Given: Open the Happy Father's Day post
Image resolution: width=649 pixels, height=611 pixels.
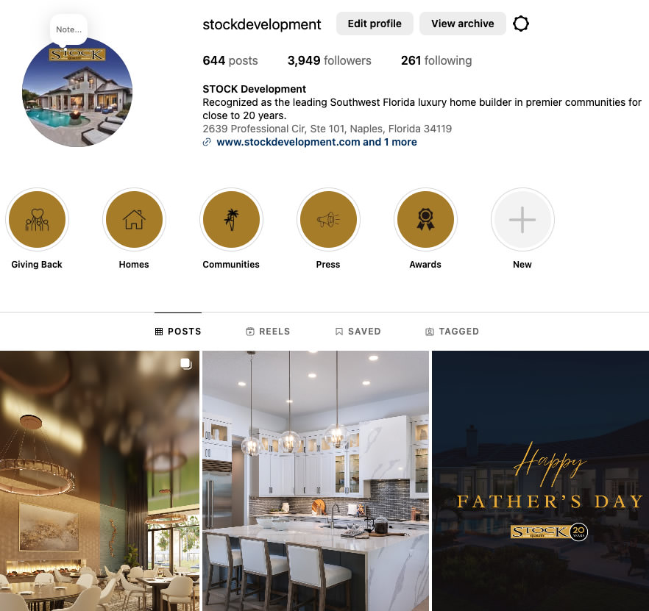Looking at the screenshot, I should 541,481.
